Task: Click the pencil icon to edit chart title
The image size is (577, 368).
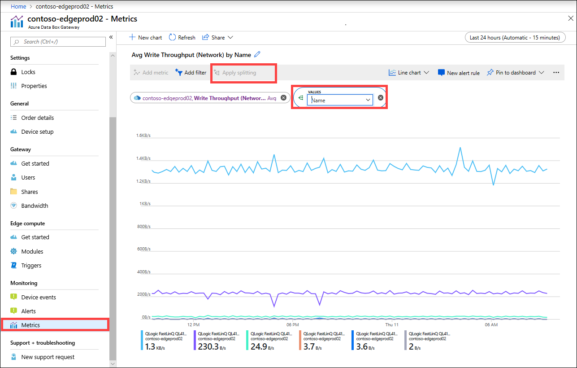Action: (257, 54)
